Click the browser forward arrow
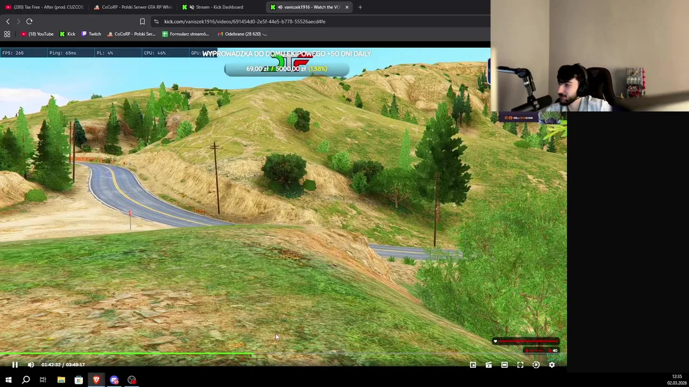Image resolution: width=689 pixels, height=387 pixels. (18, 21)
